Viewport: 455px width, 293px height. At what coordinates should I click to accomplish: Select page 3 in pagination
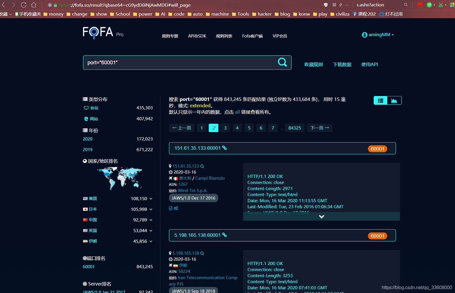tap(225, 128)
